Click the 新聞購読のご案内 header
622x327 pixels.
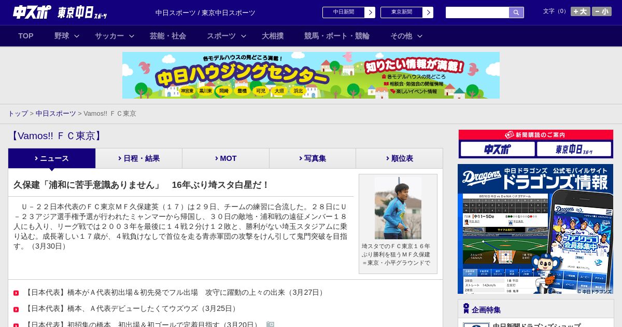click(536, 135)
